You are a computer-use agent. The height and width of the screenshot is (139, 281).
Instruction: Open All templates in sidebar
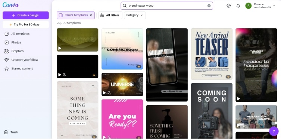pyautogui.click(x=20, y=34)
